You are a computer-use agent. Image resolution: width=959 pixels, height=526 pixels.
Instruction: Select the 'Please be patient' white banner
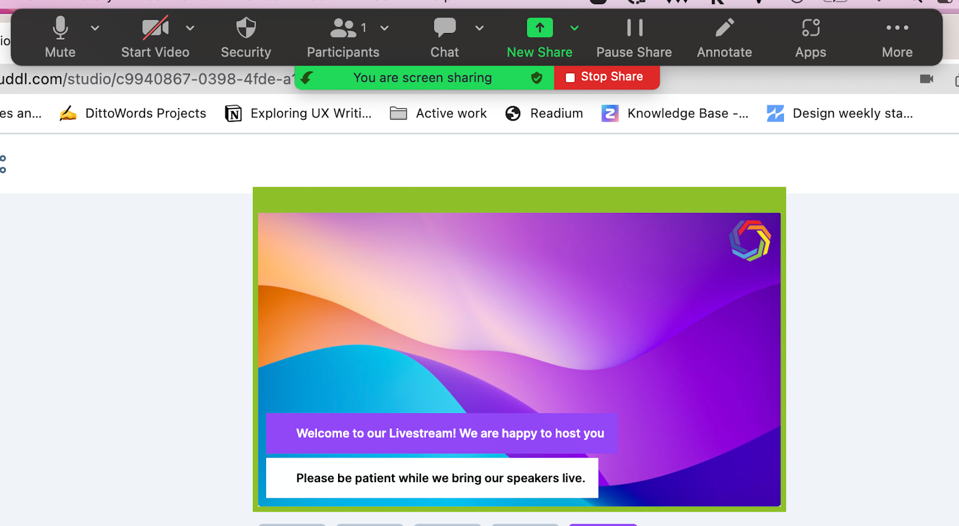tap(432, 478)
